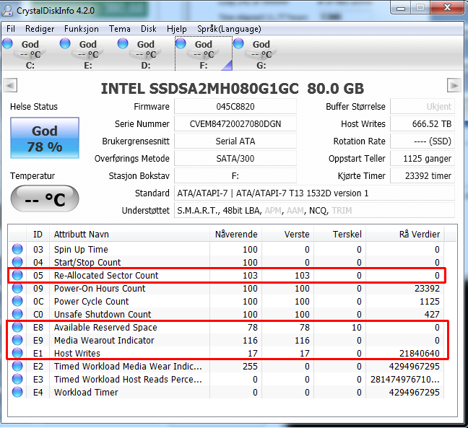The width and height of the screenshot is (468, 428).
Task: Select disk C: status button
Action: click(x=30, y=54)
